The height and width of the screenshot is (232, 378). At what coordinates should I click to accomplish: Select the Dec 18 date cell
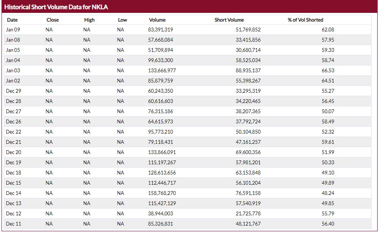(14, 173)
